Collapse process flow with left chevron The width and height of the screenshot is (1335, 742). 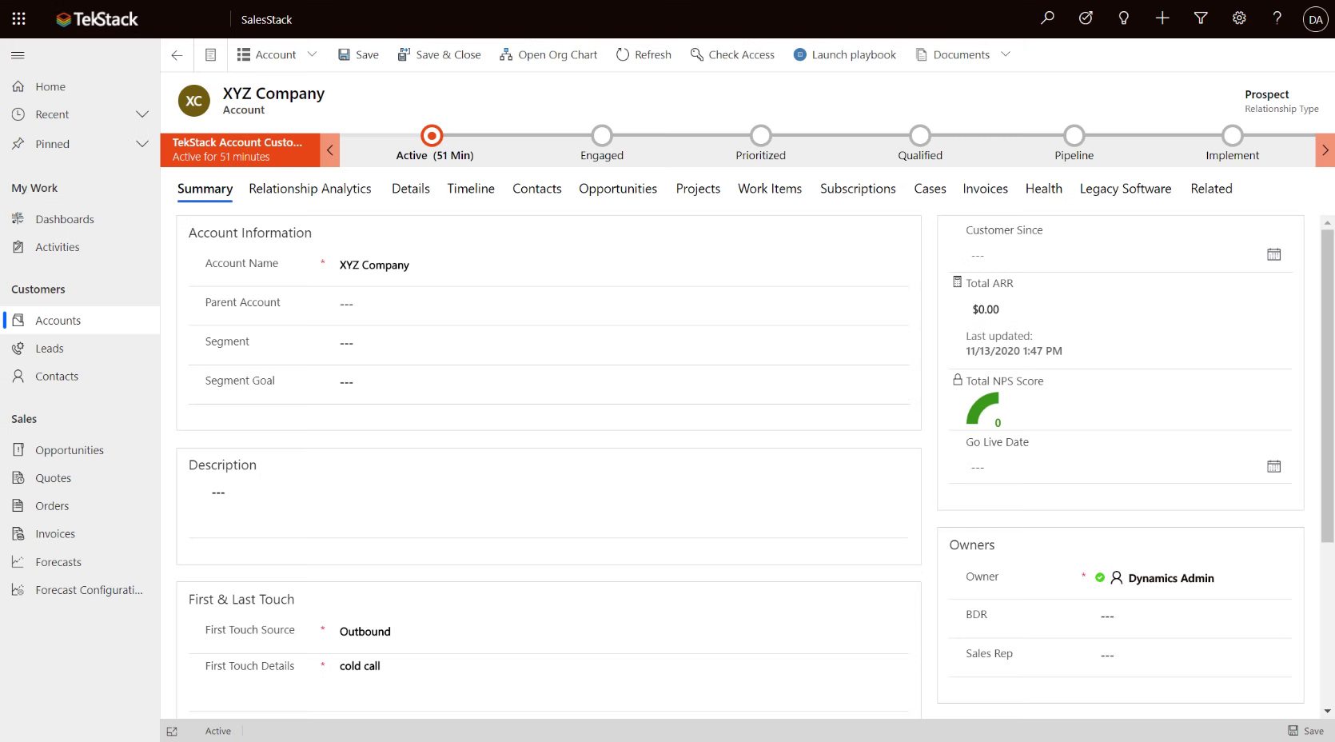point(329,150)
